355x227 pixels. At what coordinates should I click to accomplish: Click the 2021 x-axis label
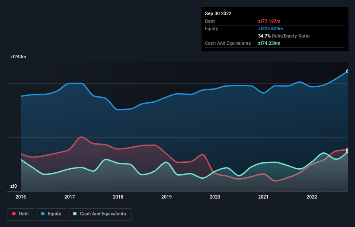click(x=263, y=197)
